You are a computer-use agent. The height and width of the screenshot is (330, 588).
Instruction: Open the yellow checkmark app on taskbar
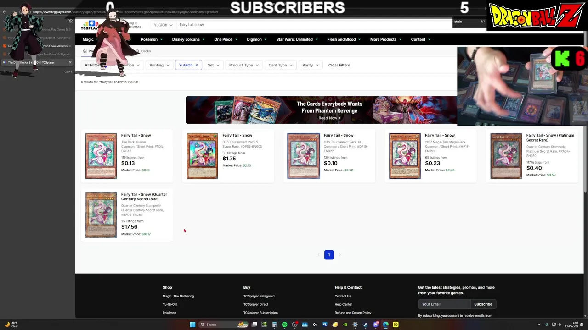click(x=396, y=324)
